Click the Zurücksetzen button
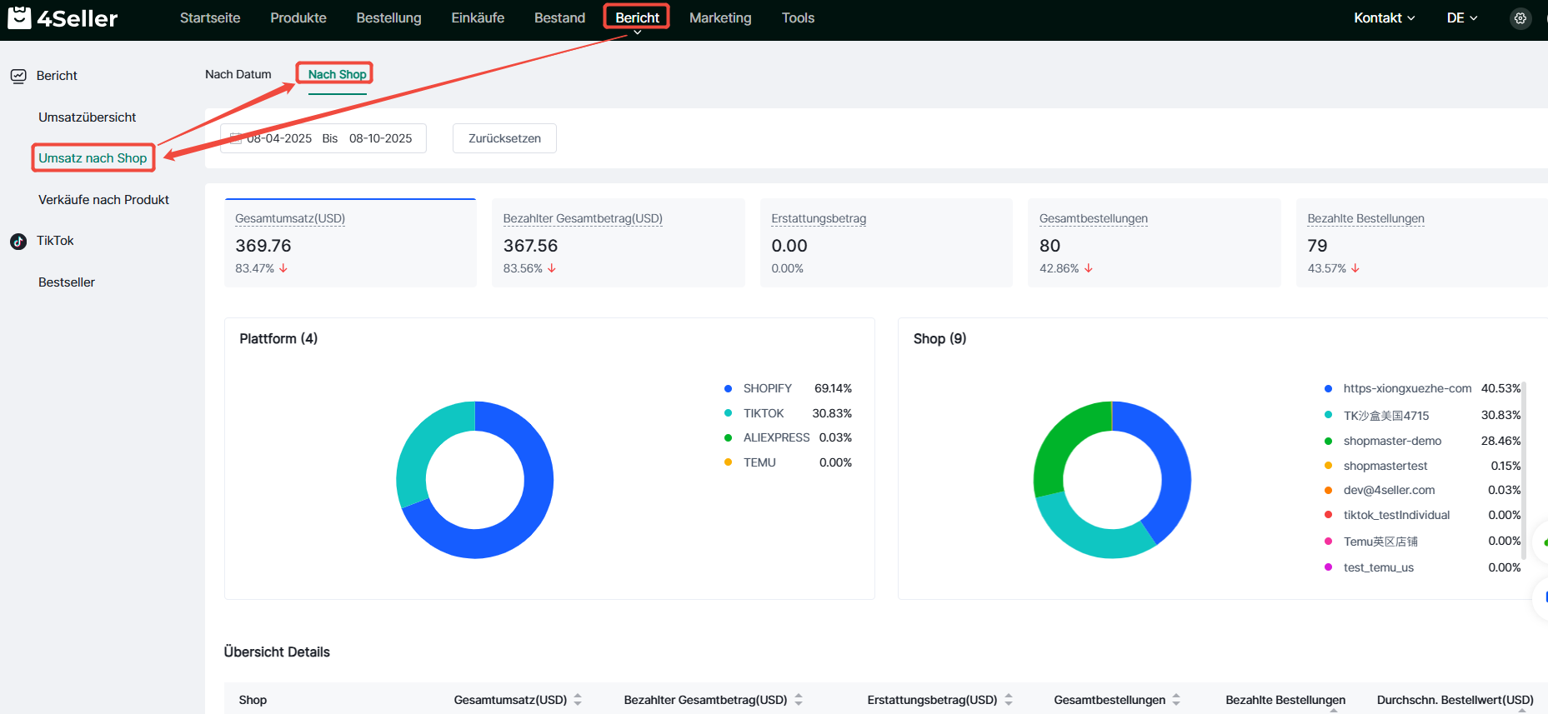The height and width of the screenshot is (714, 1548). (x=504, y=138)
